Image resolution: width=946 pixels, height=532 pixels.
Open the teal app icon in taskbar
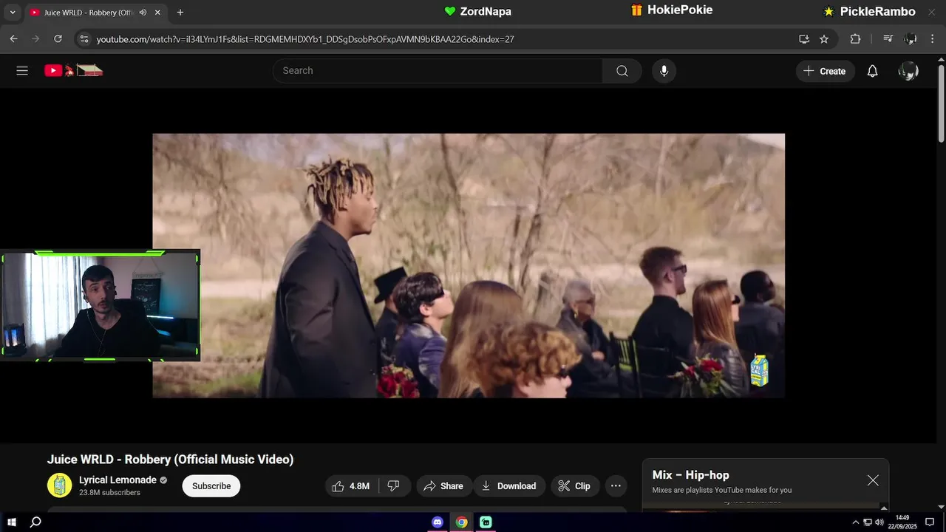486,522
